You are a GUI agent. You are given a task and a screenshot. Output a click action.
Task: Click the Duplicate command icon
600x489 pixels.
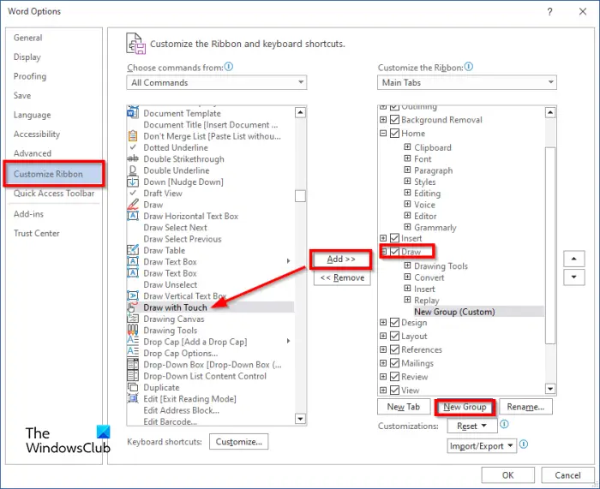tap(132, 387)
